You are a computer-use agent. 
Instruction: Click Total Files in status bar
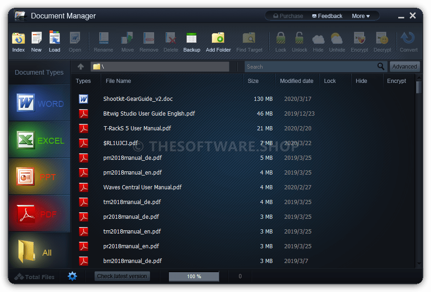[34, 277]
